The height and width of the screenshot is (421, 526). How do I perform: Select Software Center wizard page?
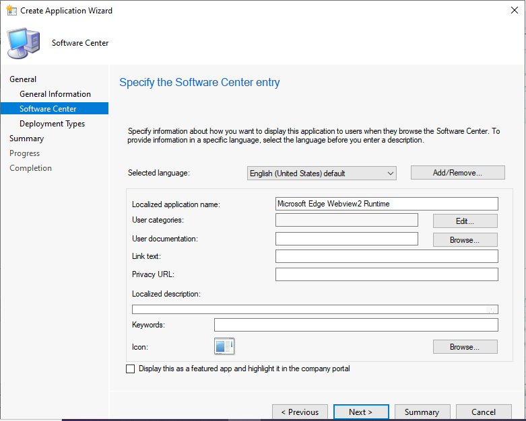(x=55, y=108)
